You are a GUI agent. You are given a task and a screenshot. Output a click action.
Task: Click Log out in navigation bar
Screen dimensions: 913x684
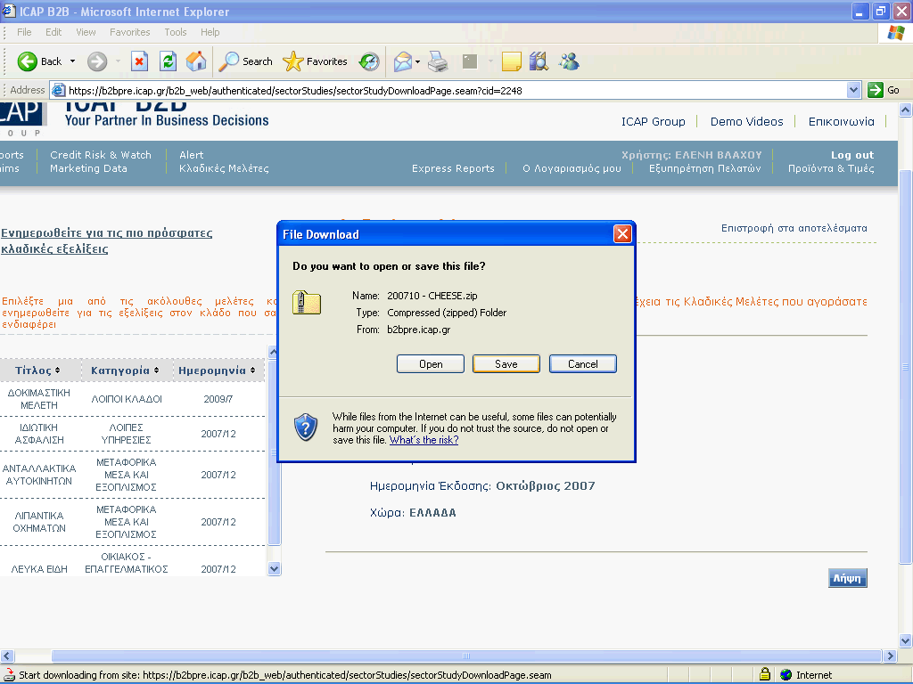coord(851,155)
